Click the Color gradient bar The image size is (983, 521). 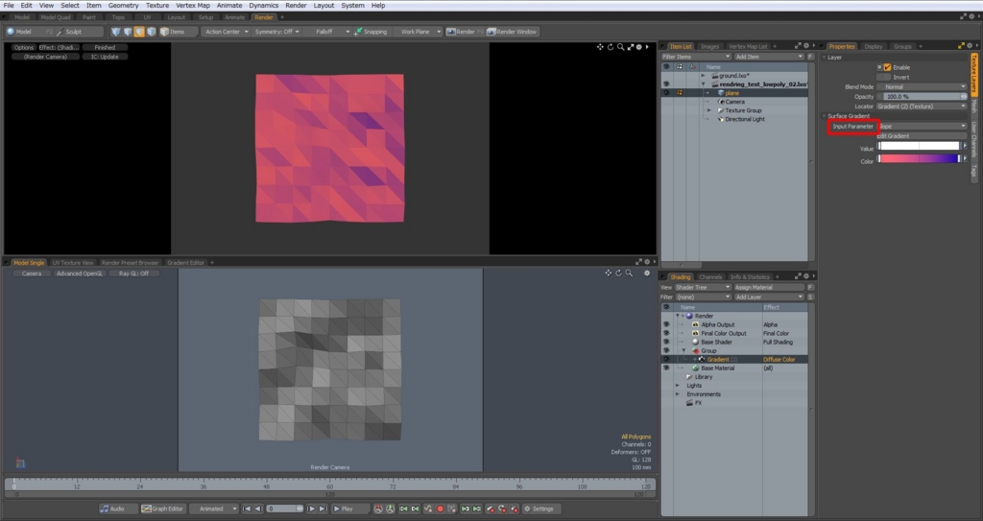919,158
